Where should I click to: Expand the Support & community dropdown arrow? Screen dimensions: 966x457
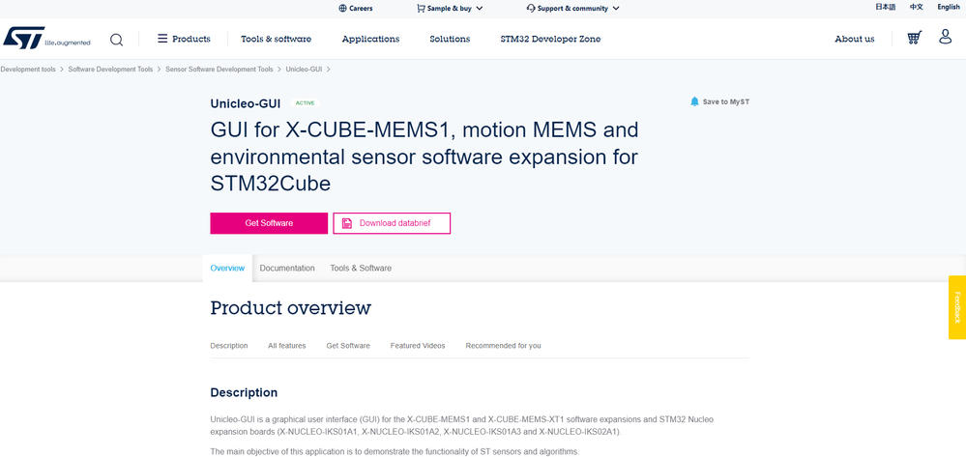tap(616, 9)
